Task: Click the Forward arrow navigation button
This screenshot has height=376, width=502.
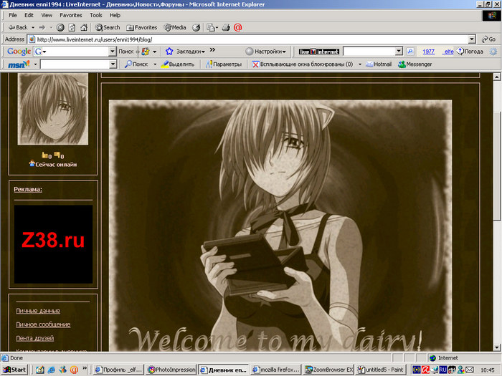Action: (x=42, y=27)
